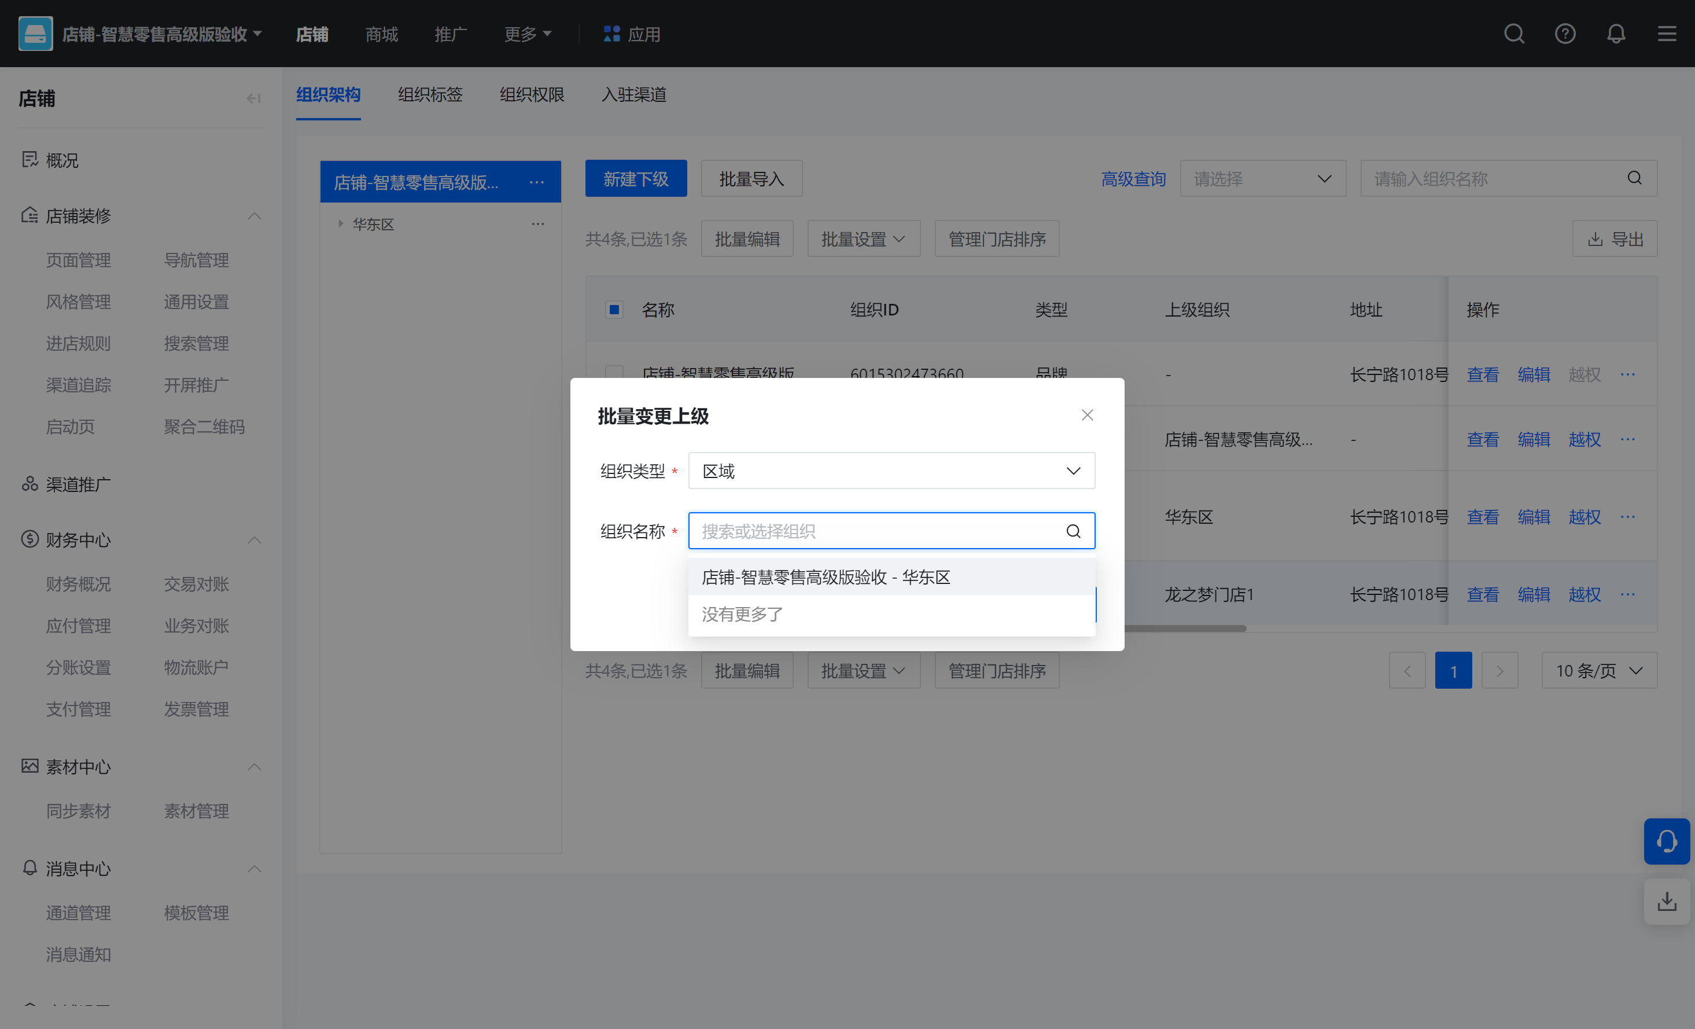Select 华东区 node in organization tree
This screenshot has width=1695, height=1029.
point(373,224)
